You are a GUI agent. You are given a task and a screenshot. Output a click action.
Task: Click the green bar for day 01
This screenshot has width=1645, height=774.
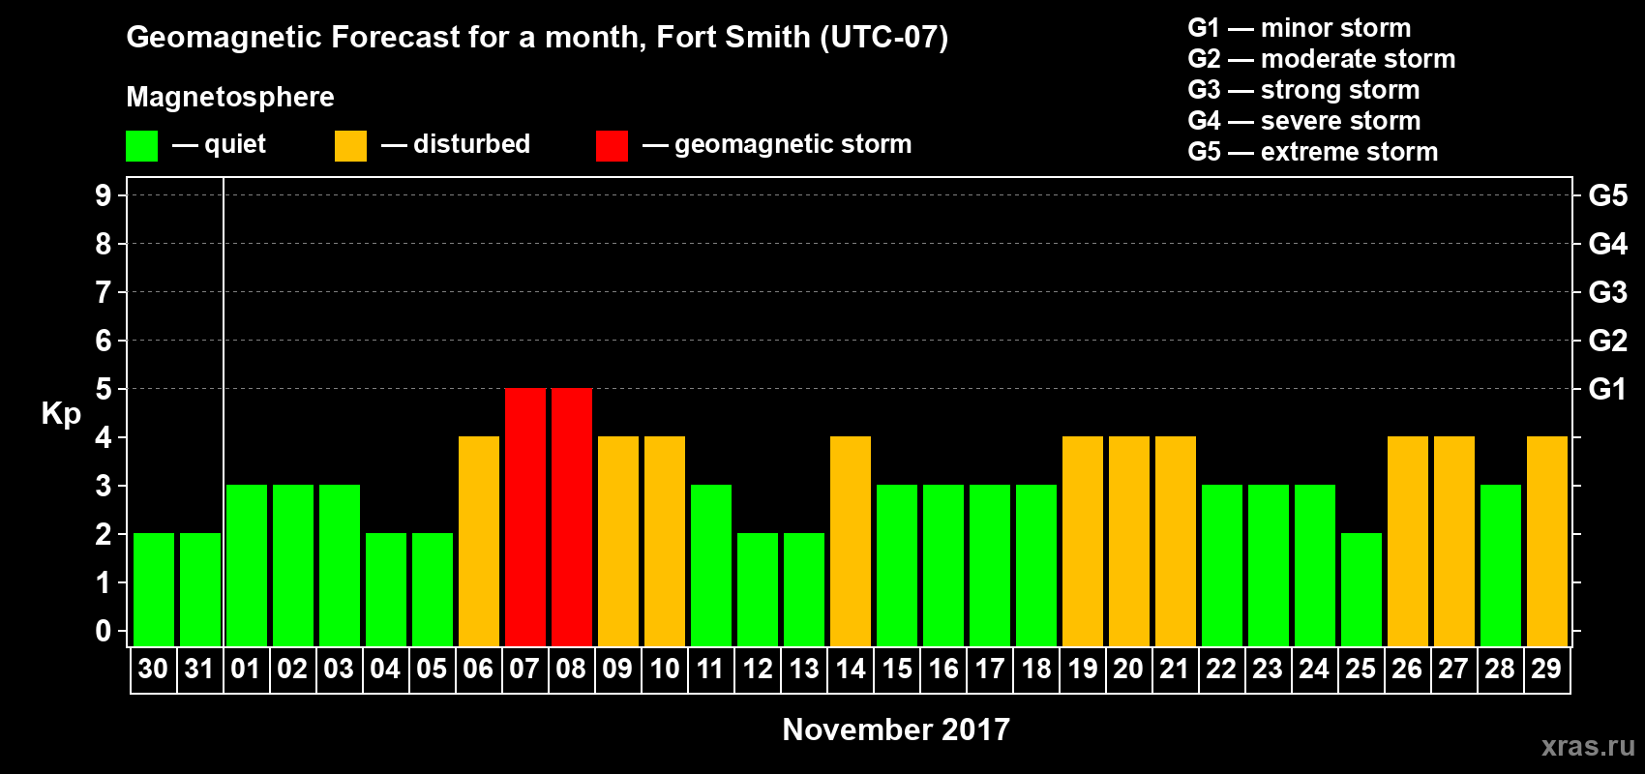247,565
